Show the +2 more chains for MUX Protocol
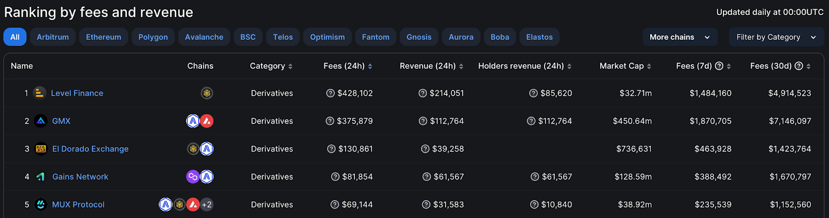 click(207, 205)
